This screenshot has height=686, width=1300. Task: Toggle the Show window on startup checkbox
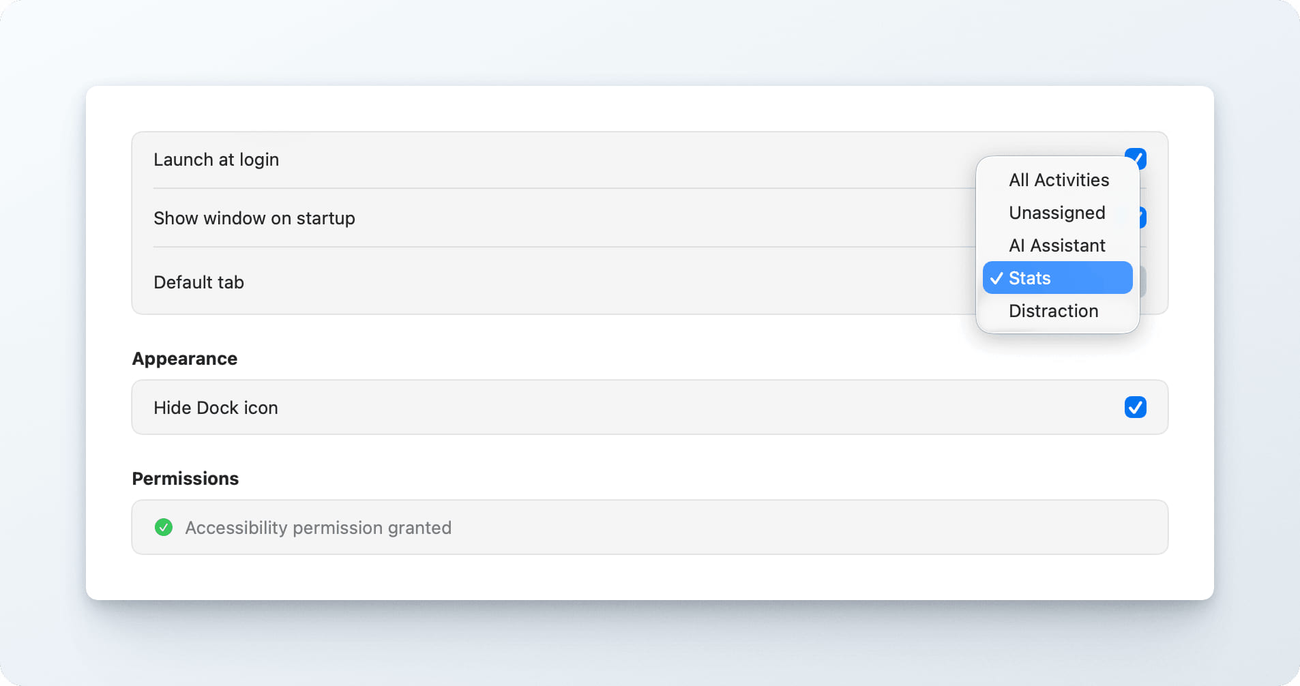pyautogui.click(x=1142, y=218)
